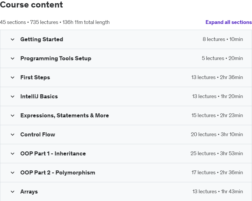Open the Programming Tools Setup section
Viewport: 252px width, 201px height.
(56, 59)
